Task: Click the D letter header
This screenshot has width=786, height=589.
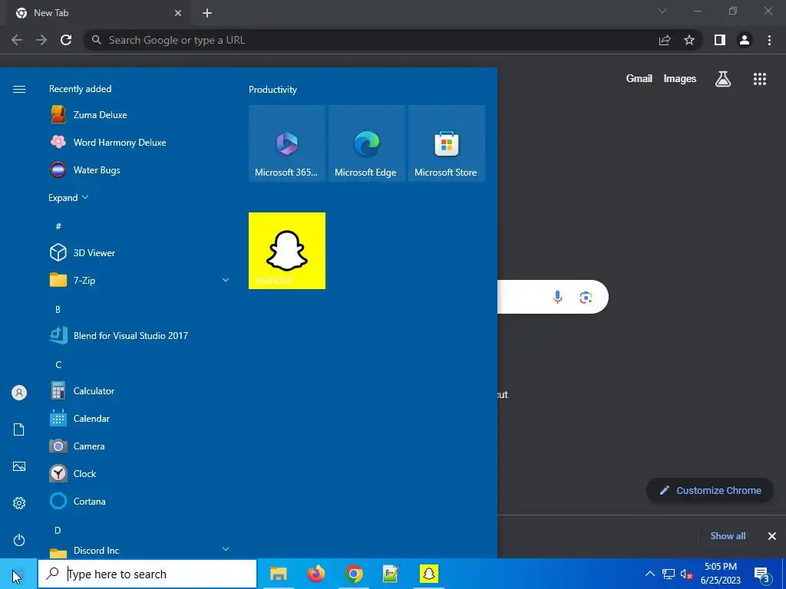Action: [58, 531]
